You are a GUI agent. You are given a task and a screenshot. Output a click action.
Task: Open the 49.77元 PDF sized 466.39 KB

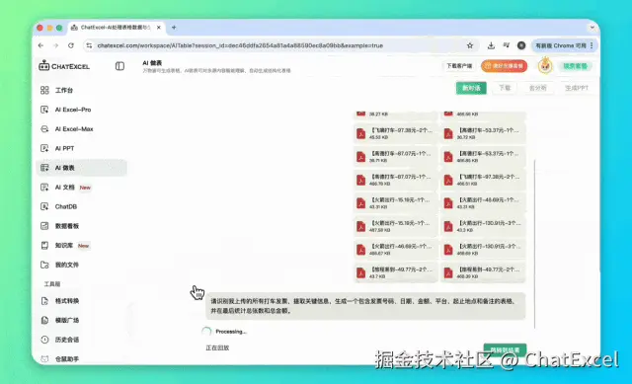483,272
